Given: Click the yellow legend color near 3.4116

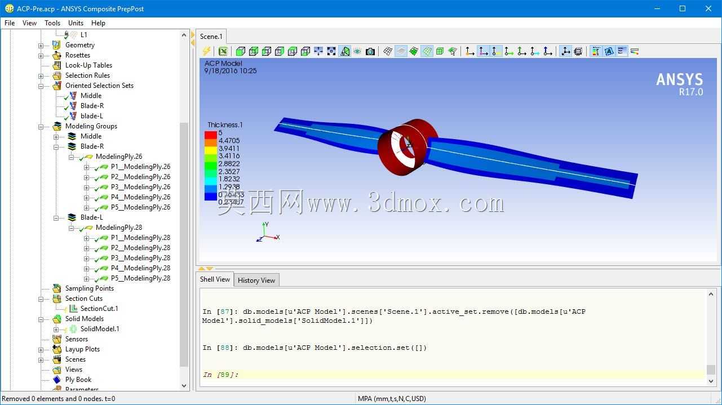Looking at the screenshot, I should pyautogui.click(x=211, y=150).
